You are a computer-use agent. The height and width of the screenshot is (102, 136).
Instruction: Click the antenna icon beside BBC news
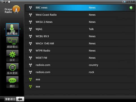(30, 8)
